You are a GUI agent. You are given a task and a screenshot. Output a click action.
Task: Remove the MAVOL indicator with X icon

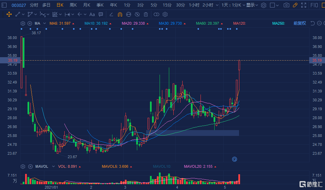tap(30, 166)
